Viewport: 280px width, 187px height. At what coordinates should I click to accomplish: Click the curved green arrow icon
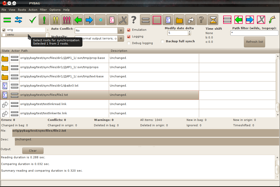coord(272,20)
